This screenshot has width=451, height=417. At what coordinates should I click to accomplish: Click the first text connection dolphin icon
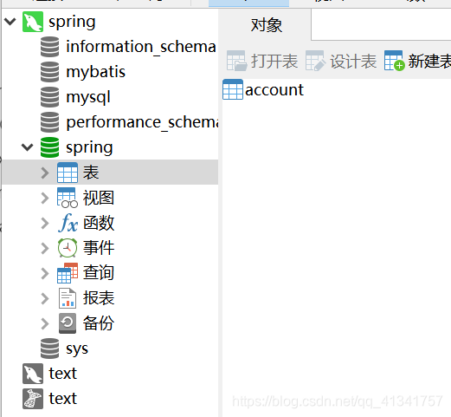(x=33, y=374)
